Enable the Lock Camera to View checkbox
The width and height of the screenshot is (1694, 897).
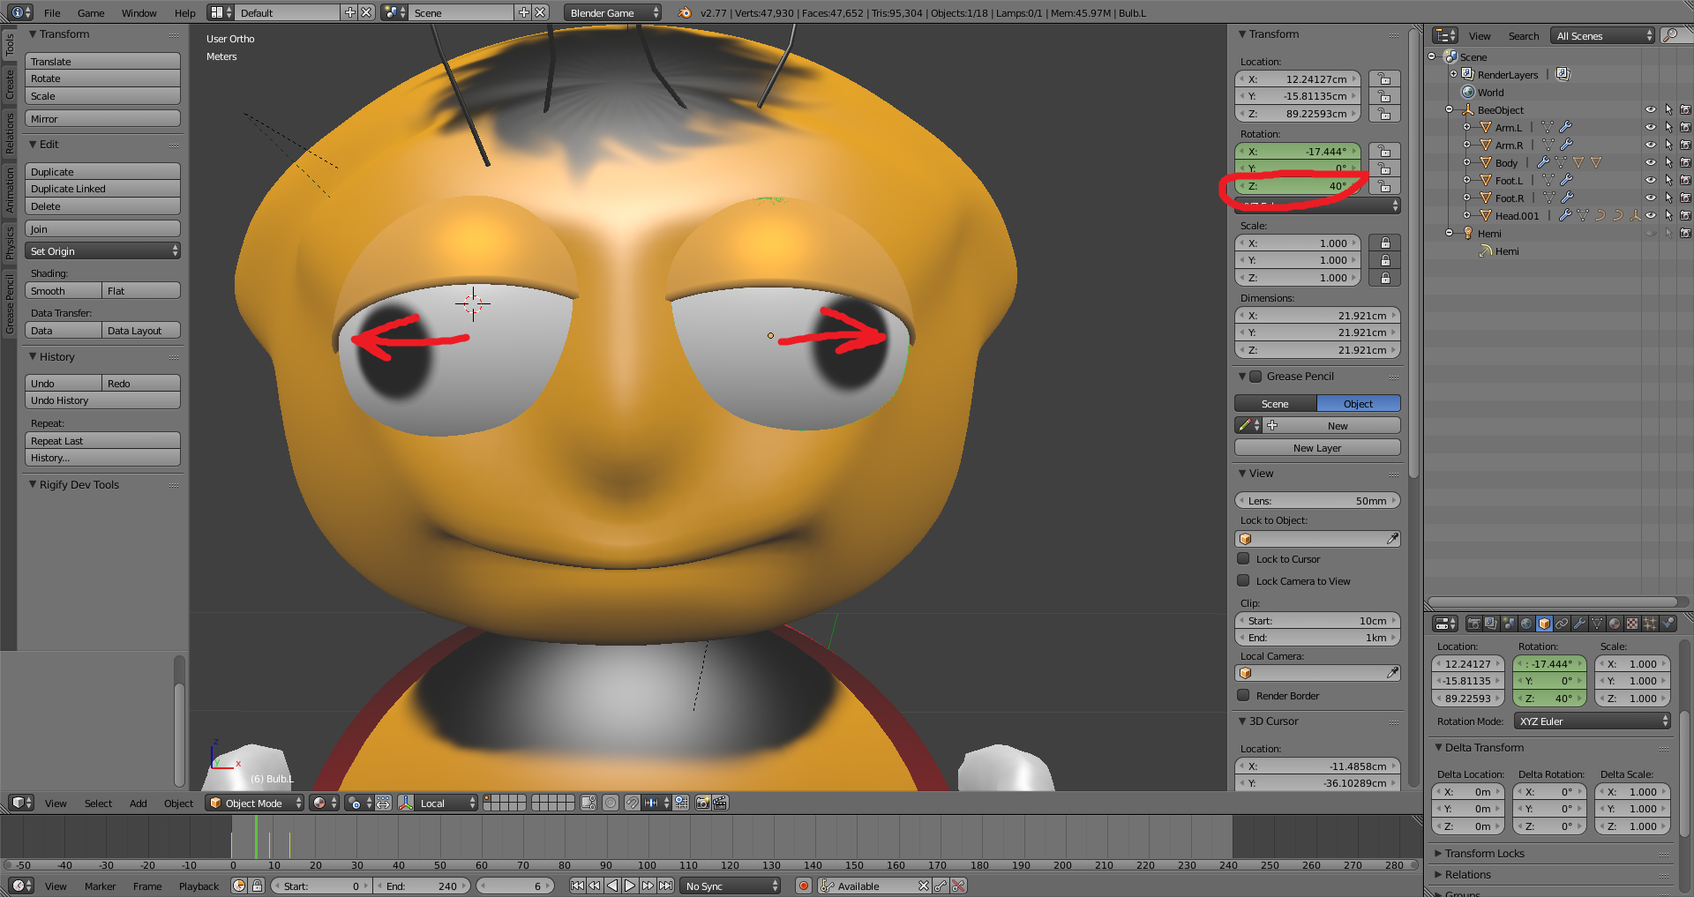coord(1243,580)
